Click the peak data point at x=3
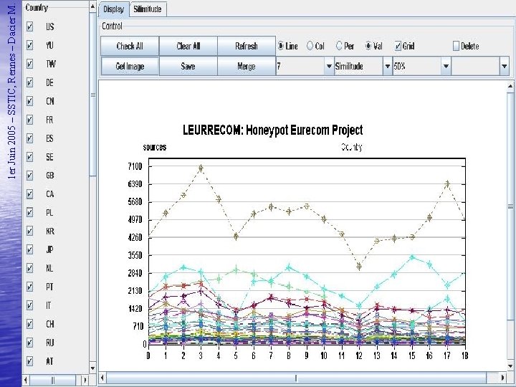Screen dimensions: 516x387 pyautogui.click(x=201, y=168)
